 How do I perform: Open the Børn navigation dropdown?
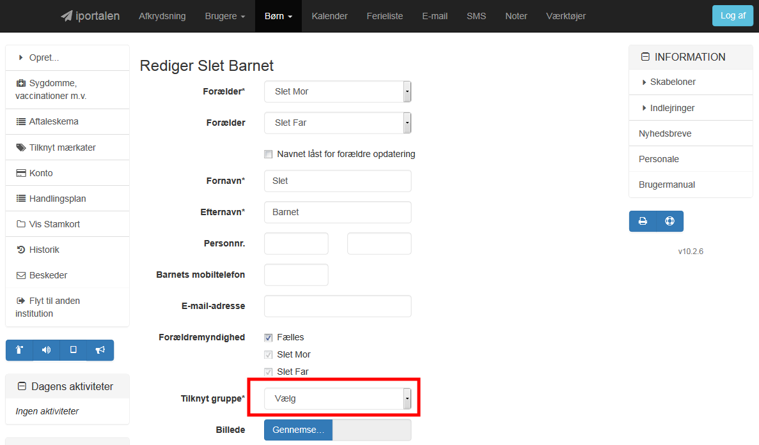coord(278,16)
